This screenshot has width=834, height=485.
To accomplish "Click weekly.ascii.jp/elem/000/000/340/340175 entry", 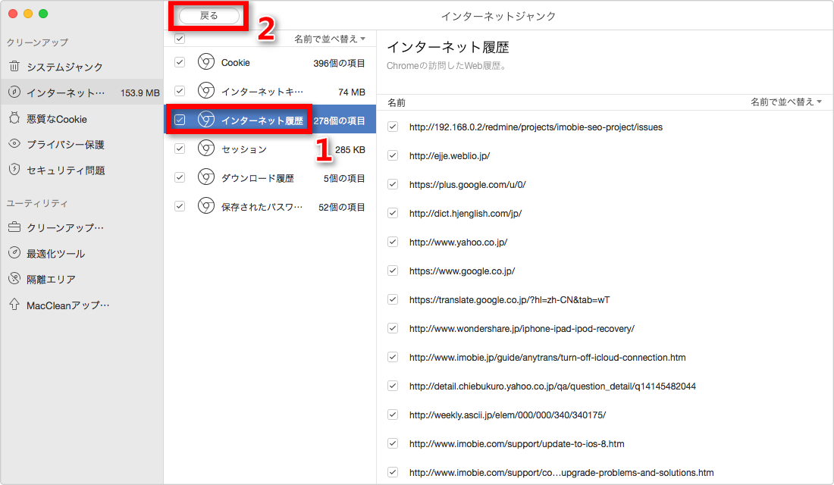I will click(x=507, y=415).
